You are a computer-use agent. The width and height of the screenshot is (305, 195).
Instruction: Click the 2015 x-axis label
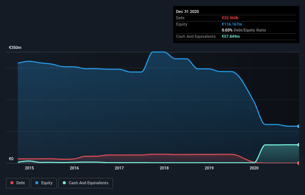point(29,168)
